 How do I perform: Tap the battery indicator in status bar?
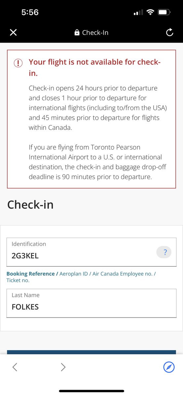point(164,13)
